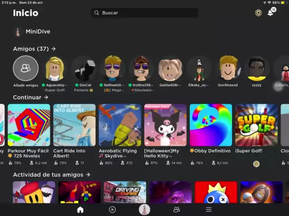Expand the Continuar section arrow
289x216 pixels.
(x=46, y=97)
